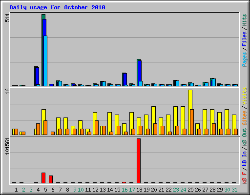
Task: Click day label '25' on the x-axis
Action: (x=190, y=190)
